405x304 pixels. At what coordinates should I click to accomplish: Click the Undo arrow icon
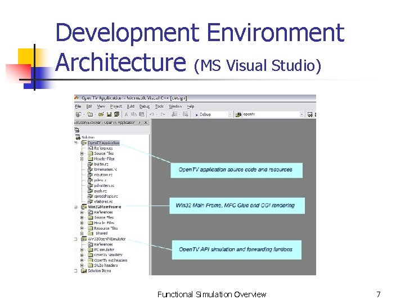pos(152,114)
